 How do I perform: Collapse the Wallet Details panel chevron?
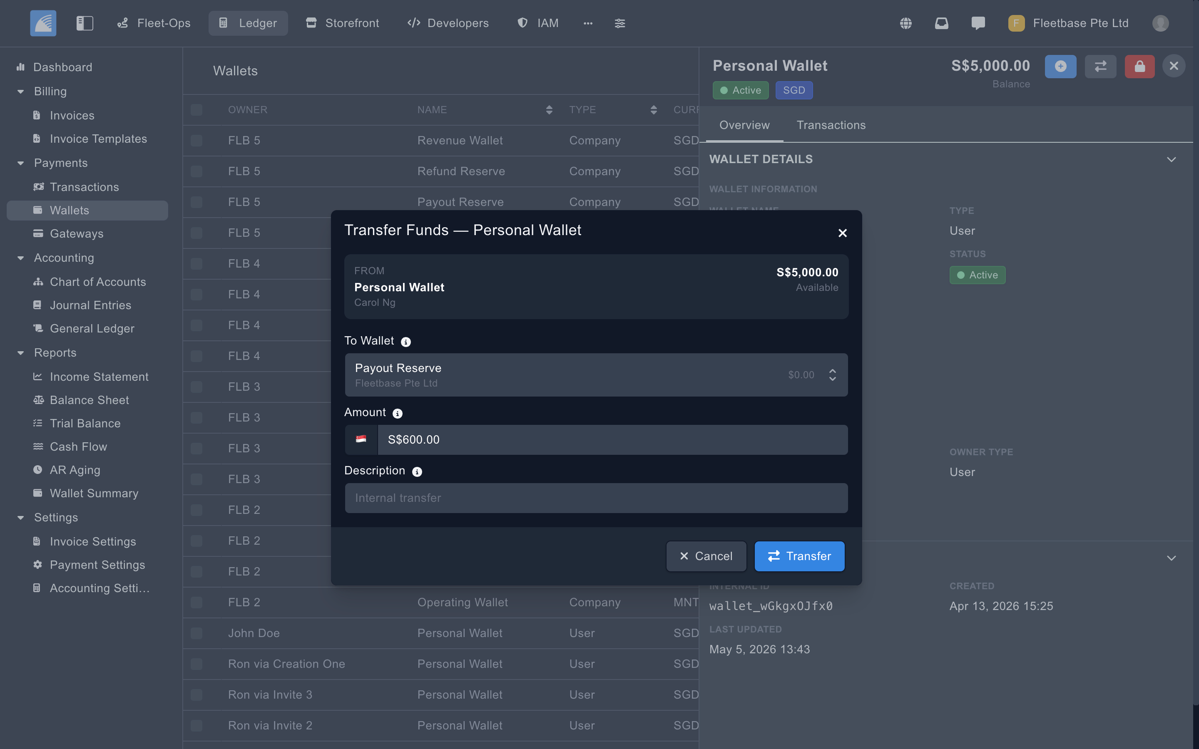pyautogui.click(x=1171, y=159)
